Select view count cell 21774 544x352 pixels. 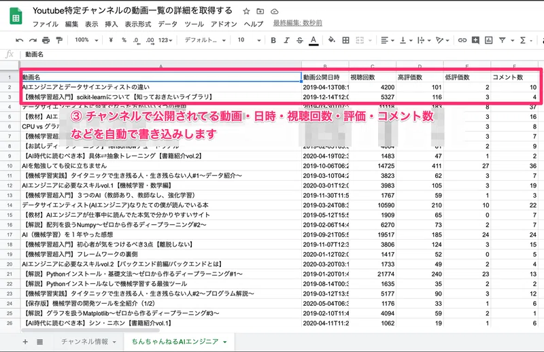[x=372, y=274]
